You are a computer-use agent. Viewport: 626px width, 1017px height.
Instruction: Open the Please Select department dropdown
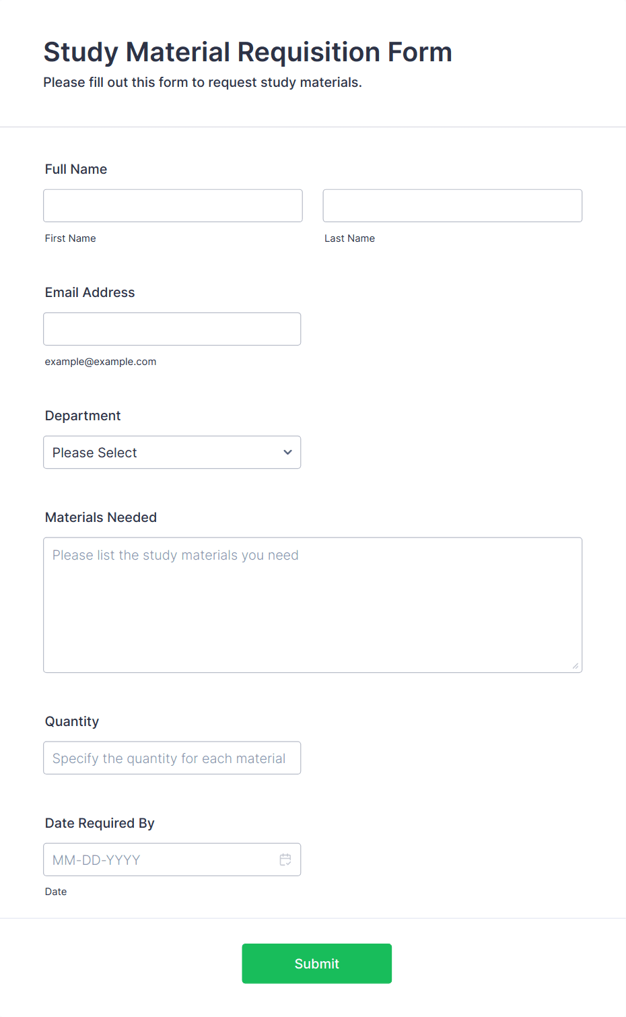[172, 453]
